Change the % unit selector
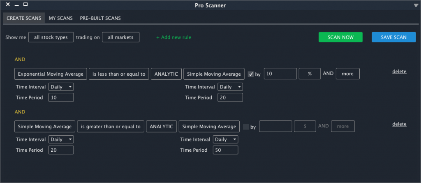The height and width of the screenshot is (183, 421). click(x=310, y=74)
